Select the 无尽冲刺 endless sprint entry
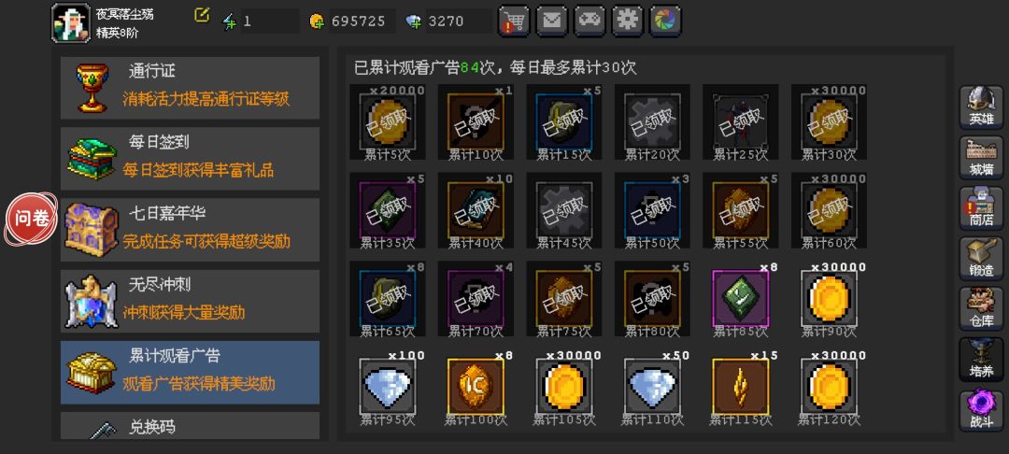 (190, 301)
